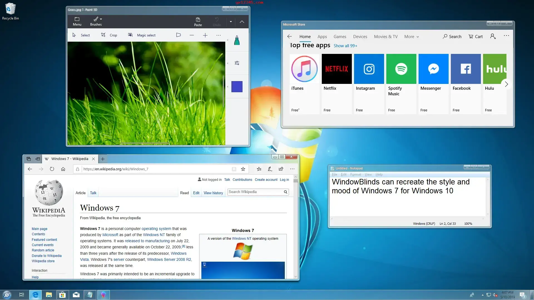Open the Cart in Microsoft Store

click(x=476, y=36)
